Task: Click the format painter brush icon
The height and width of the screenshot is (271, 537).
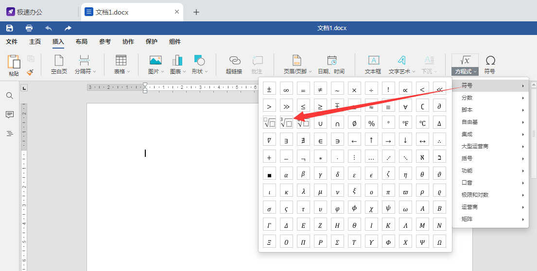Action: [30, 72]
